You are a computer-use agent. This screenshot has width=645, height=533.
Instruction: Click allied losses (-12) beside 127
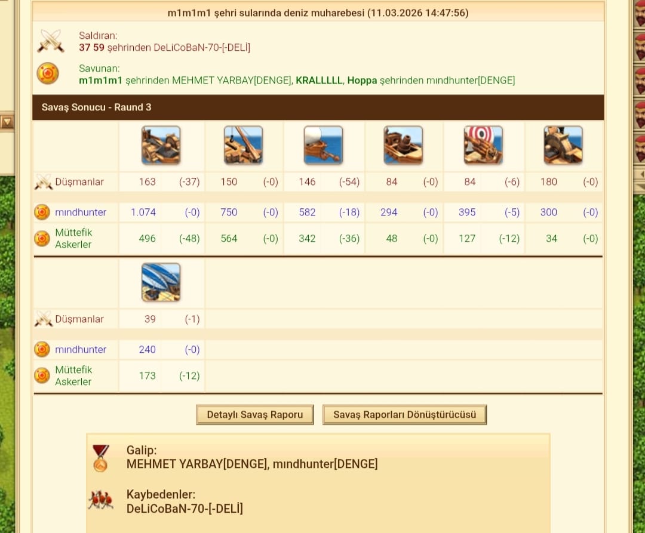(509, 239)
